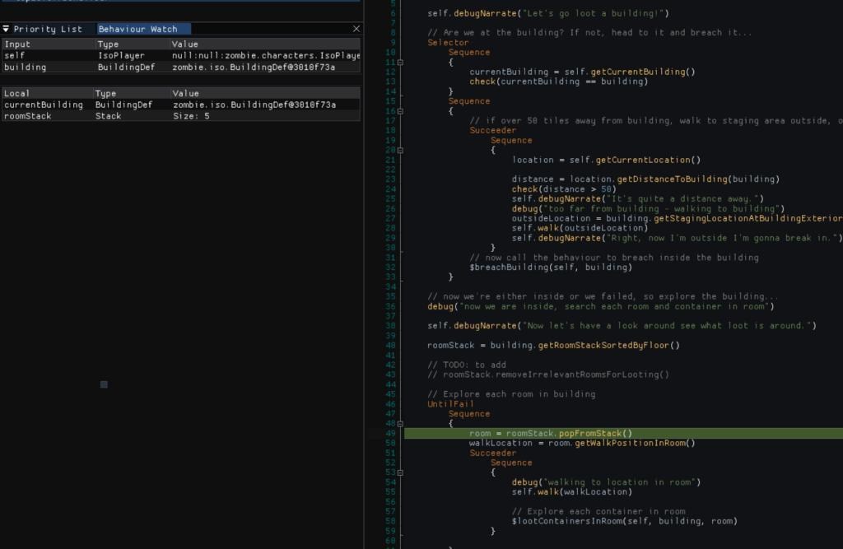
Task: Click the small gray square in empty panel
Action: pyautogui.click(x=104, y=384)
